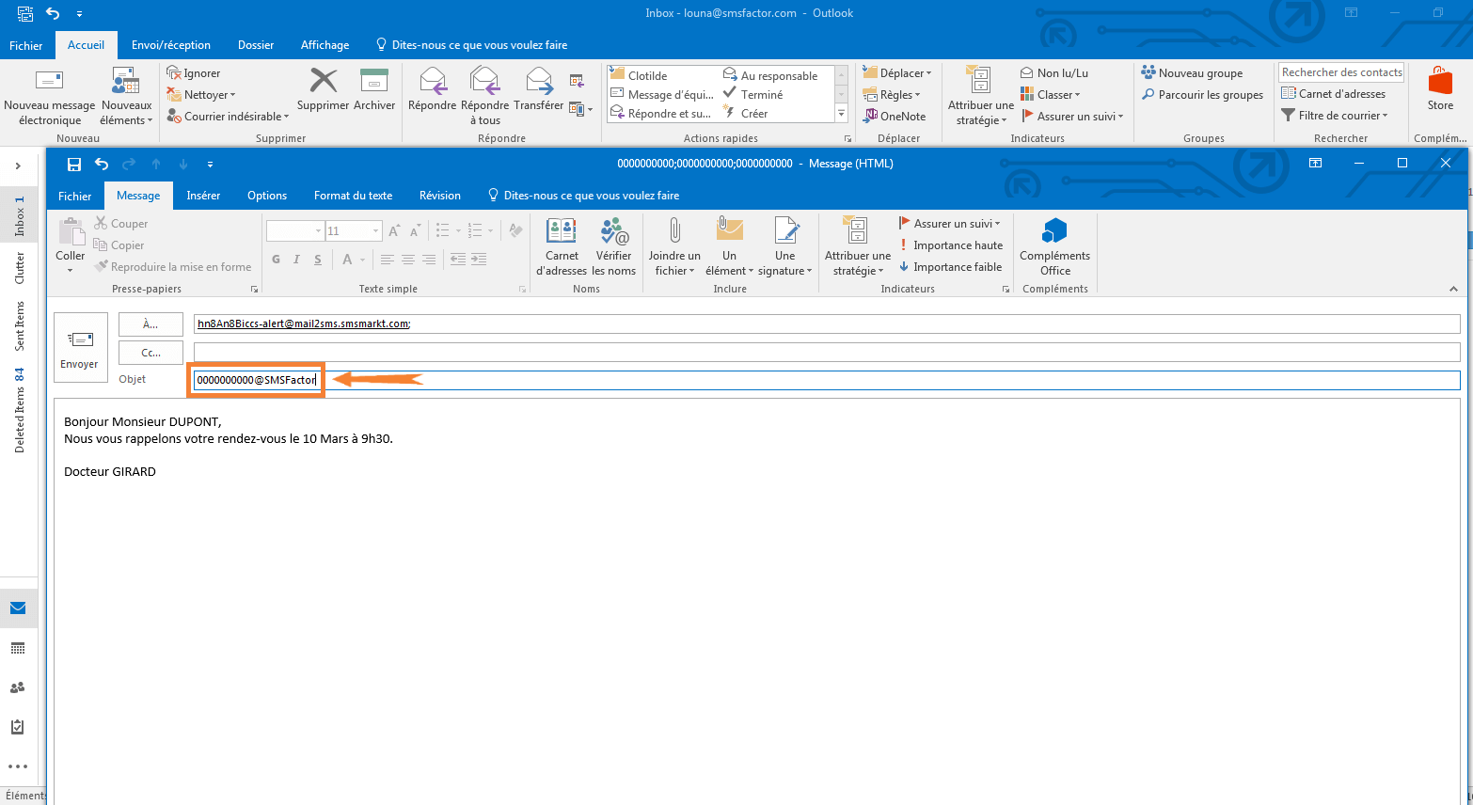This screenshot has height=805, width=1473.
Task: Expand Courrier indésirable dropdown
Action: point(227,117)
